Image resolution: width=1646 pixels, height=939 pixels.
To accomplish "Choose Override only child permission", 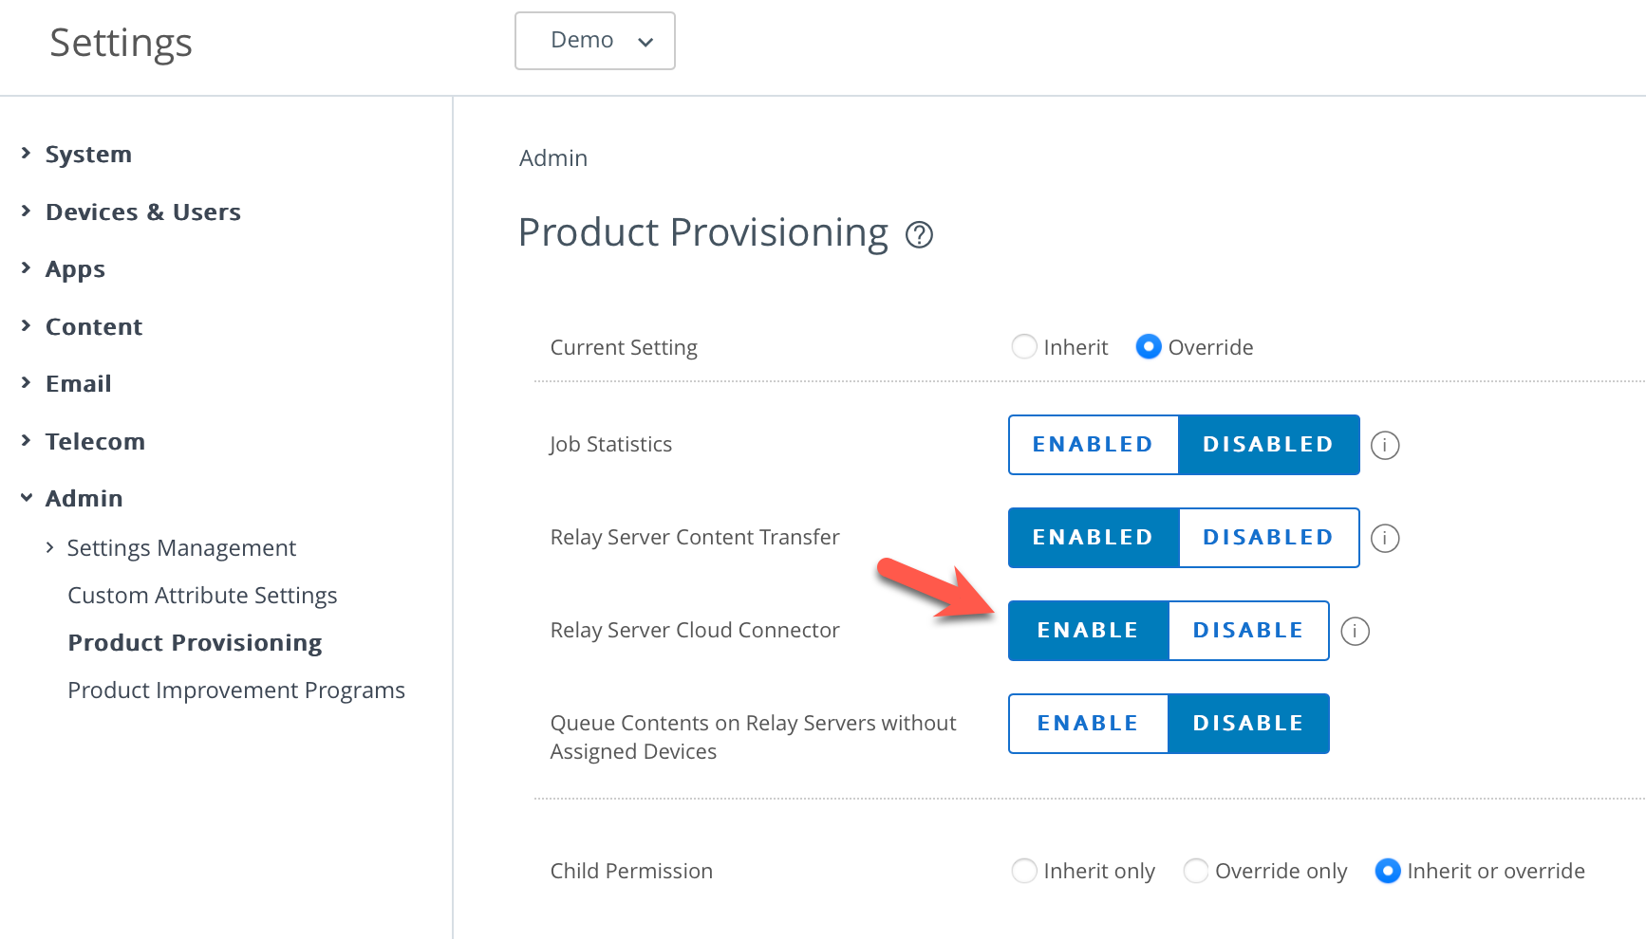I will (x=1196, y=871).
